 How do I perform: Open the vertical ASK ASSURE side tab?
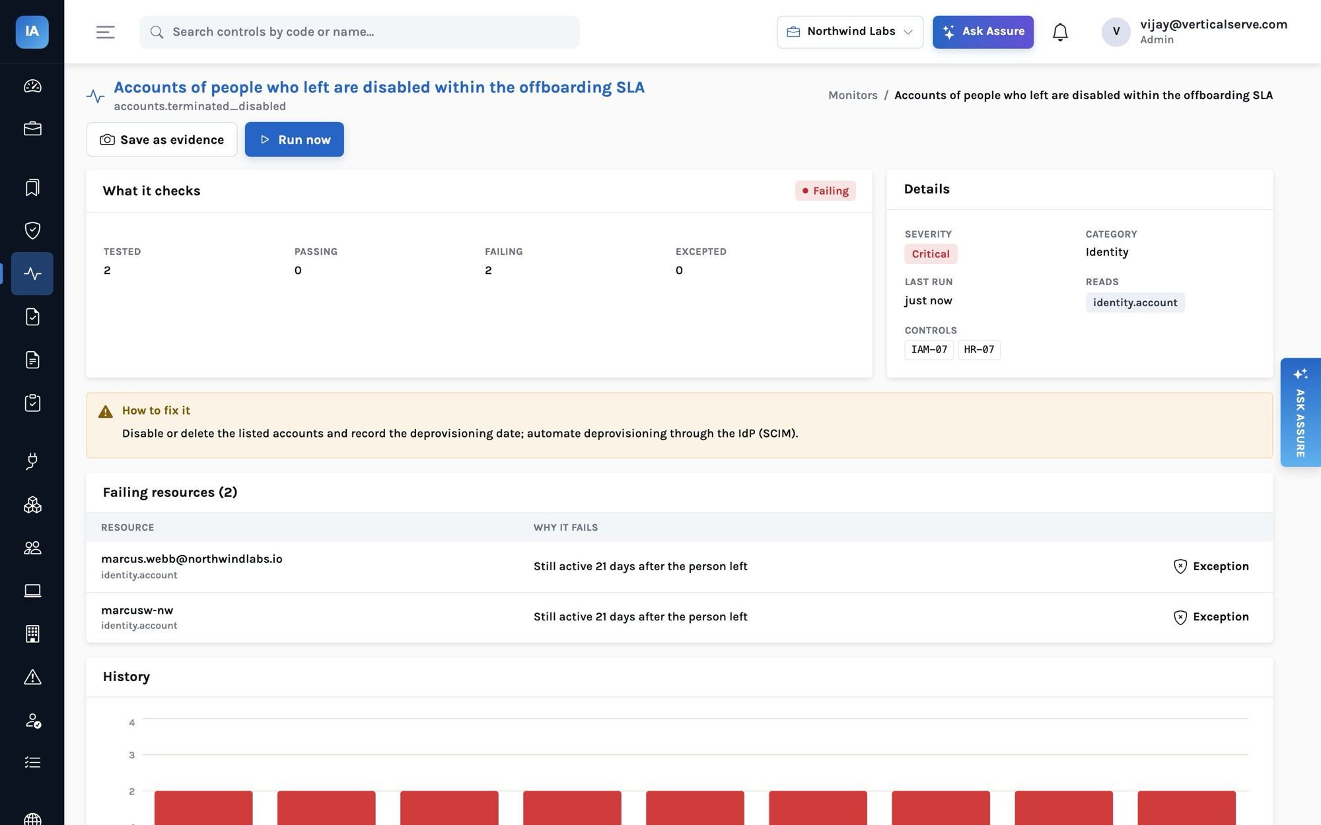(1300, 412)
